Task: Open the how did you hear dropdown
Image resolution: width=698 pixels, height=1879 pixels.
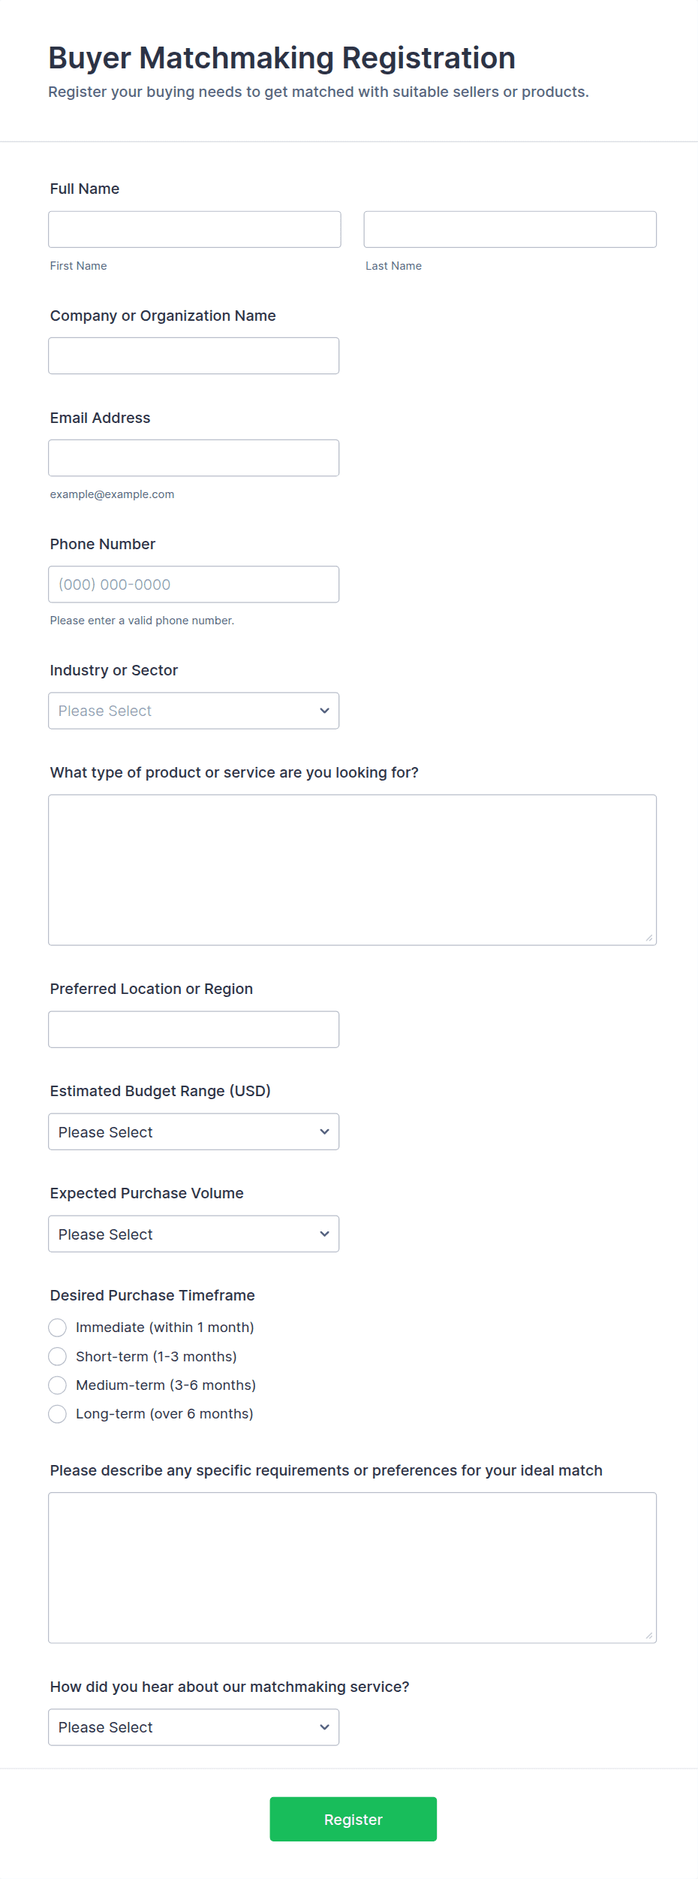Action: 194,1726
